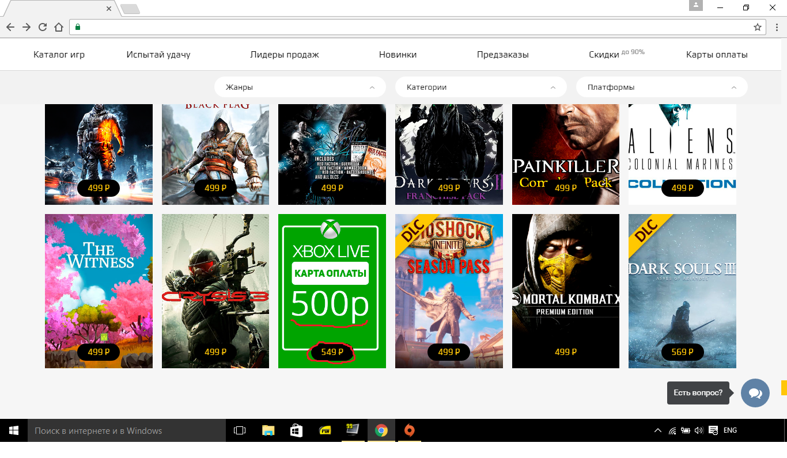Open the chat bubble support icon

755,393
